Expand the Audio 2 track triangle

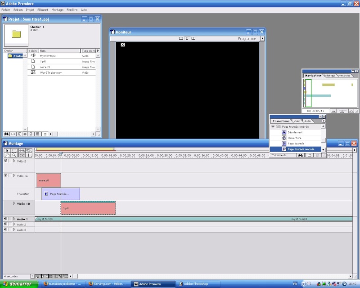tap(14, 224)
